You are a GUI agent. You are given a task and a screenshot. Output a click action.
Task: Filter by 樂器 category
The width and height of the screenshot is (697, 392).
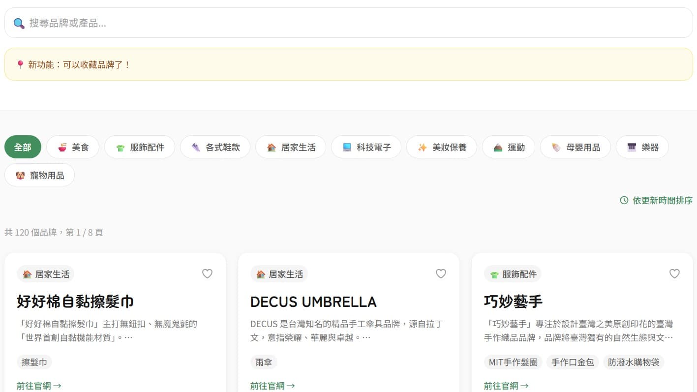[642, 147]
